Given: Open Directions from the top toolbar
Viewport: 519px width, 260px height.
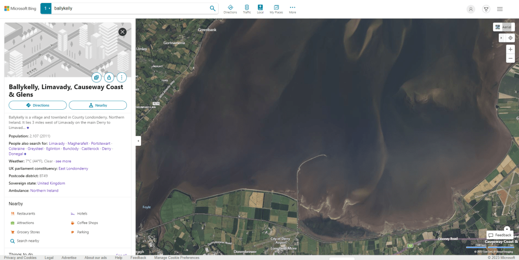Looking at the screenshot, I should point(230,9).
